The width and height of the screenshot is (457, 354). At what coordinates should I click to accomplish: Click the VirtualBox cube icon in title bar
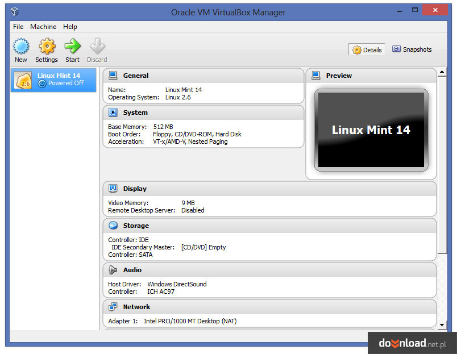(15, 12)
